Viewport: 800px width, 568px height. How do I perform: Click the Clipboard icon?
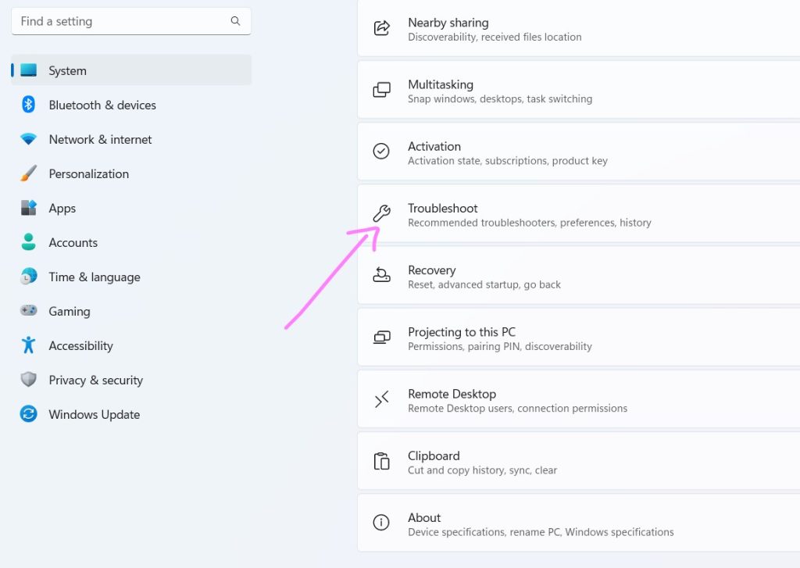pos(381,461)
